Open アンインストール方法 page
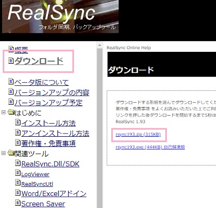The height and width of the screenshot is (208, 216). click(55, 133)
